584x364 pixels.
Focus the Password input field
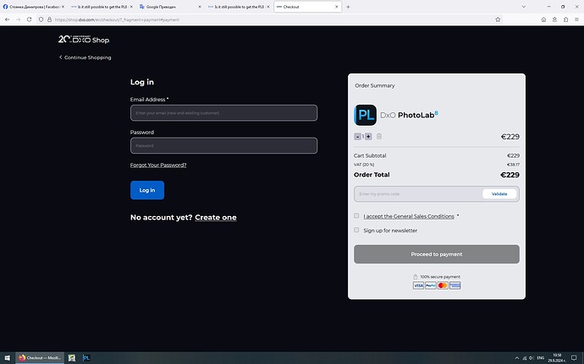coord(223,145)
